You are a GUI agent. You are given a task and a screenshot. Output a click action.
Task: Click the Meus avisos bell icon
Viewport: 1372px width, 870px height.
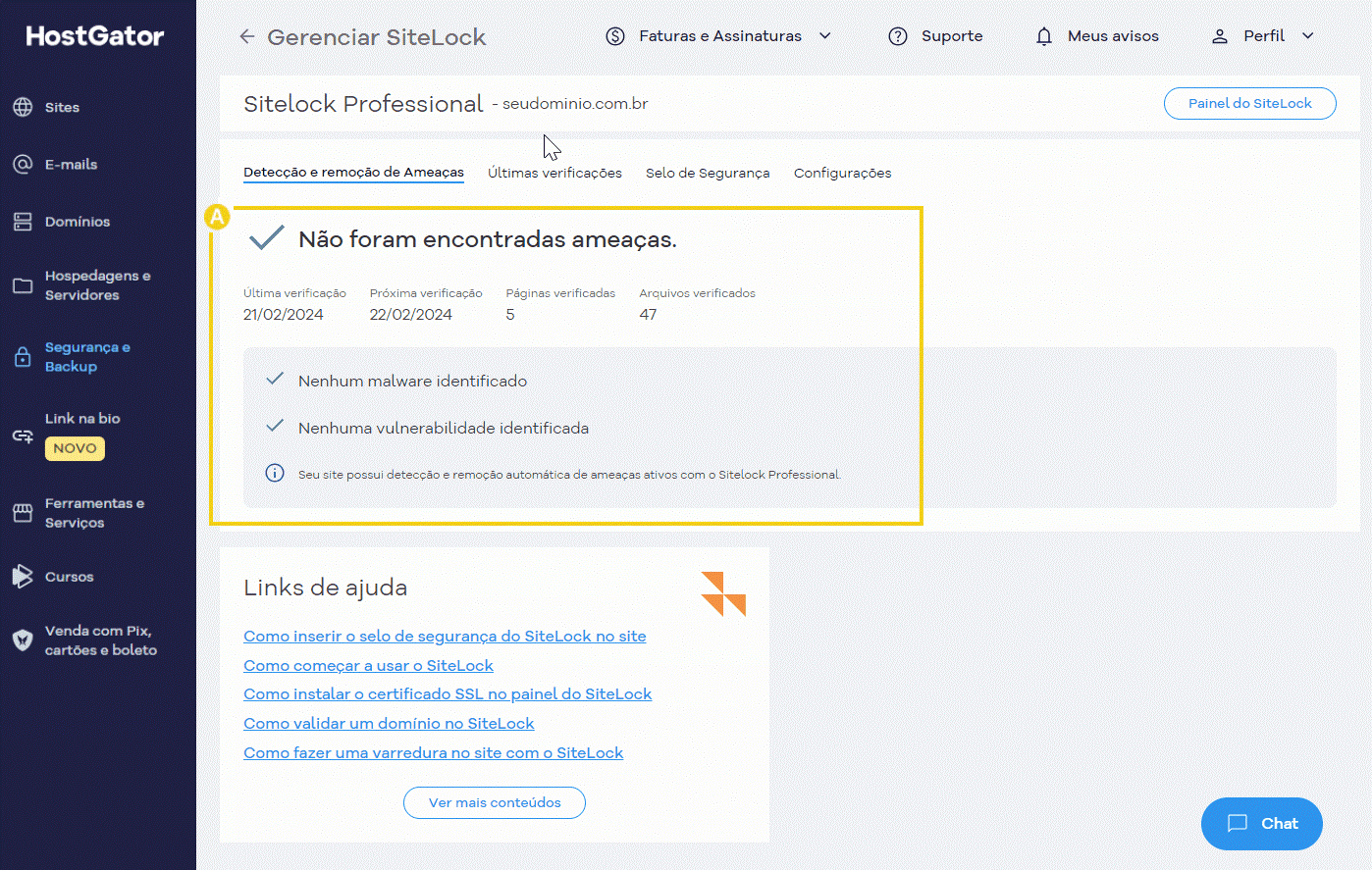click(x=1044, y=36)
